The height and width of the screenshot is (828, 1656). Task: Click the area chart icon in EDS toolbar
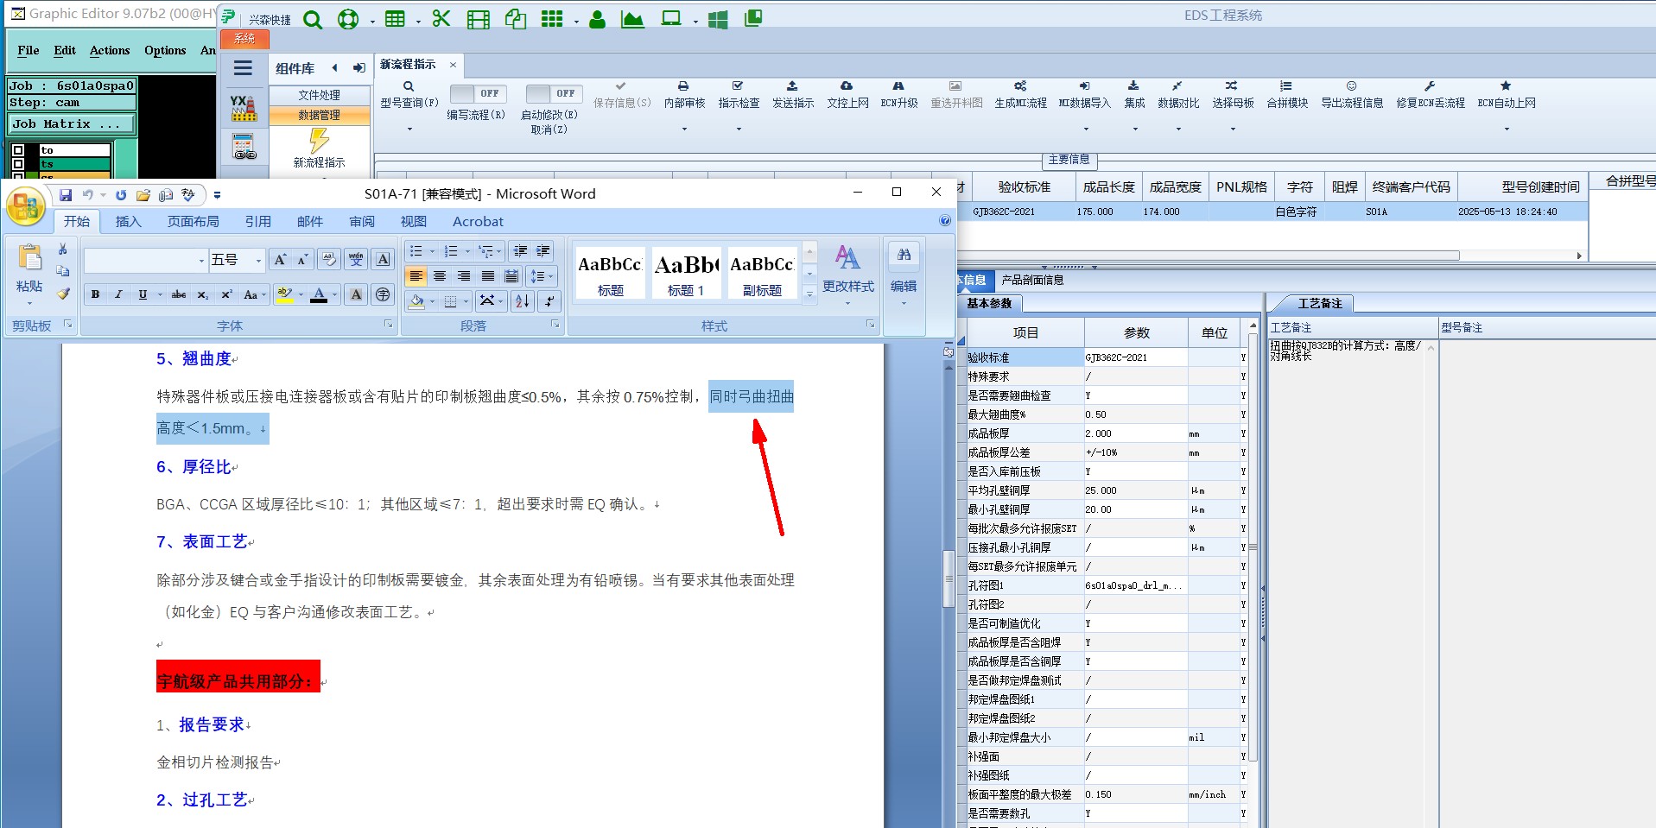click(x=632, y=19)
